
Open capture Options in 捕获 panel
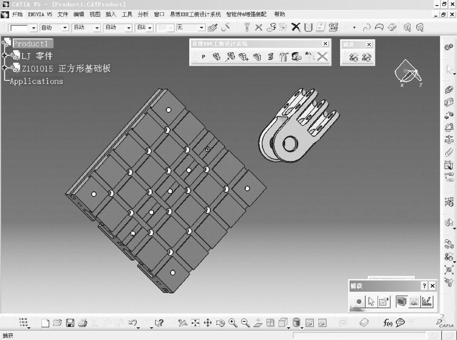(x=384, y=302)
